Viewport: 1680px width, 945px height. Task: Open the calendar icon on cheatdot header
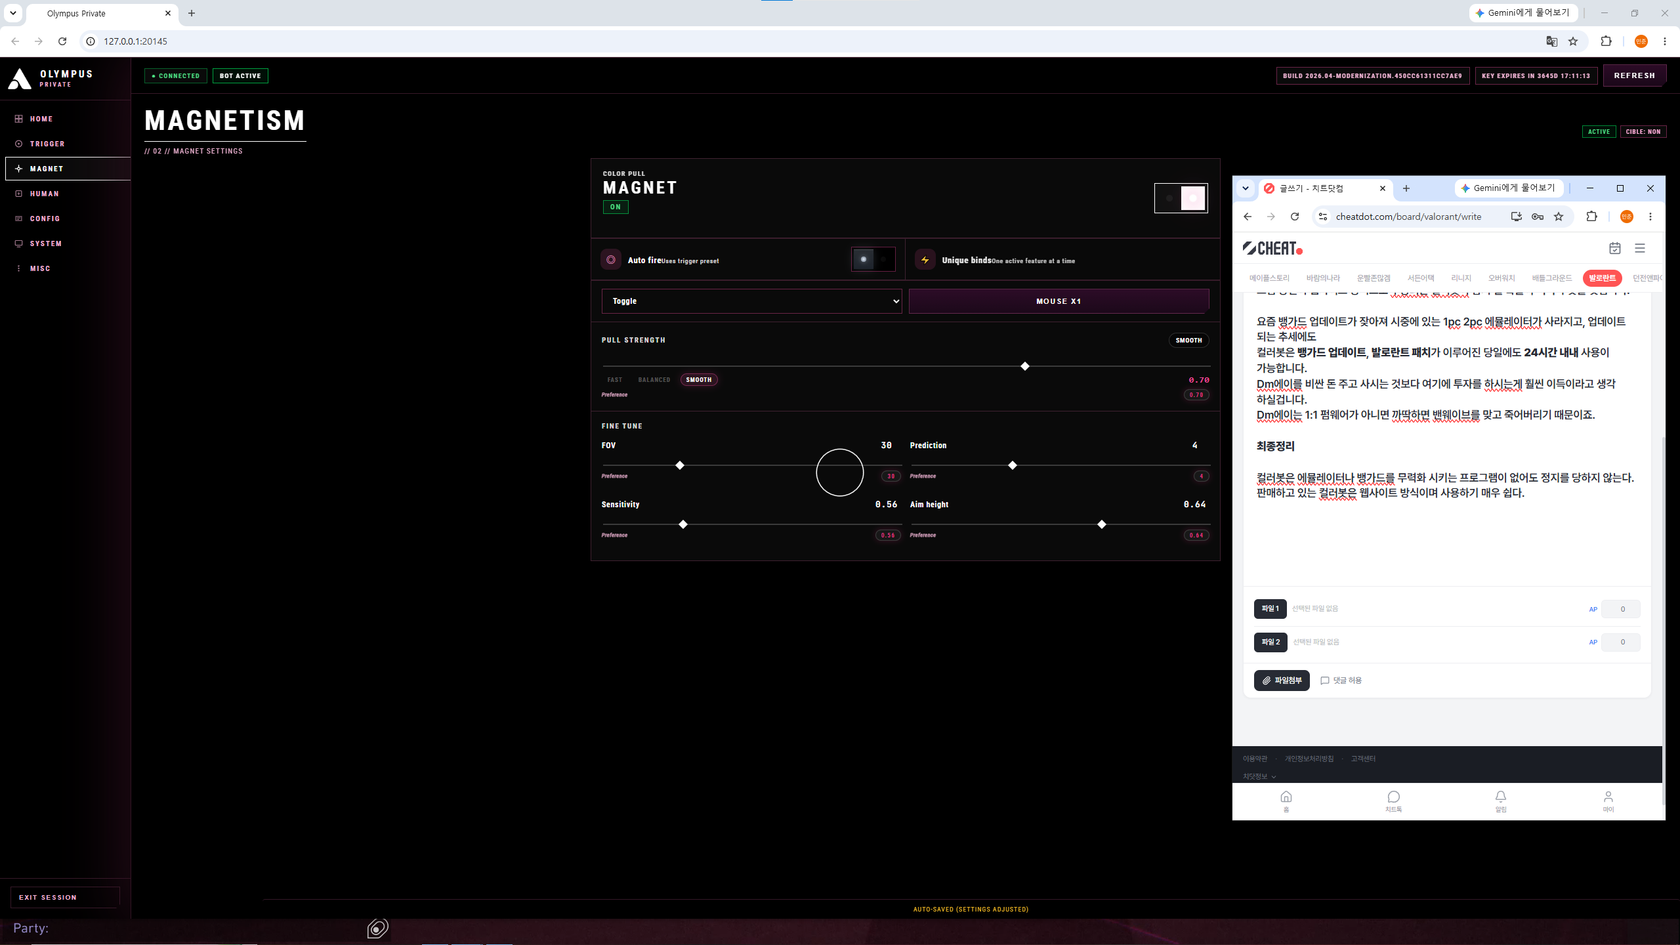1615,248
